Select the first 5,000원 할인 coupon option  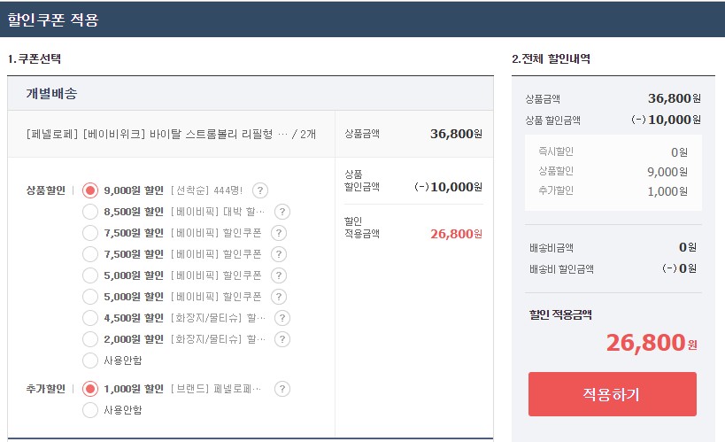(x=89, y=275)
